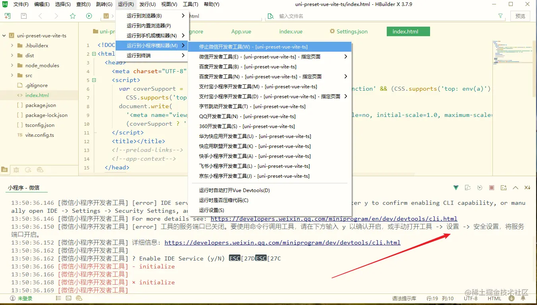Click the back navigation arrow

[40, 16]
